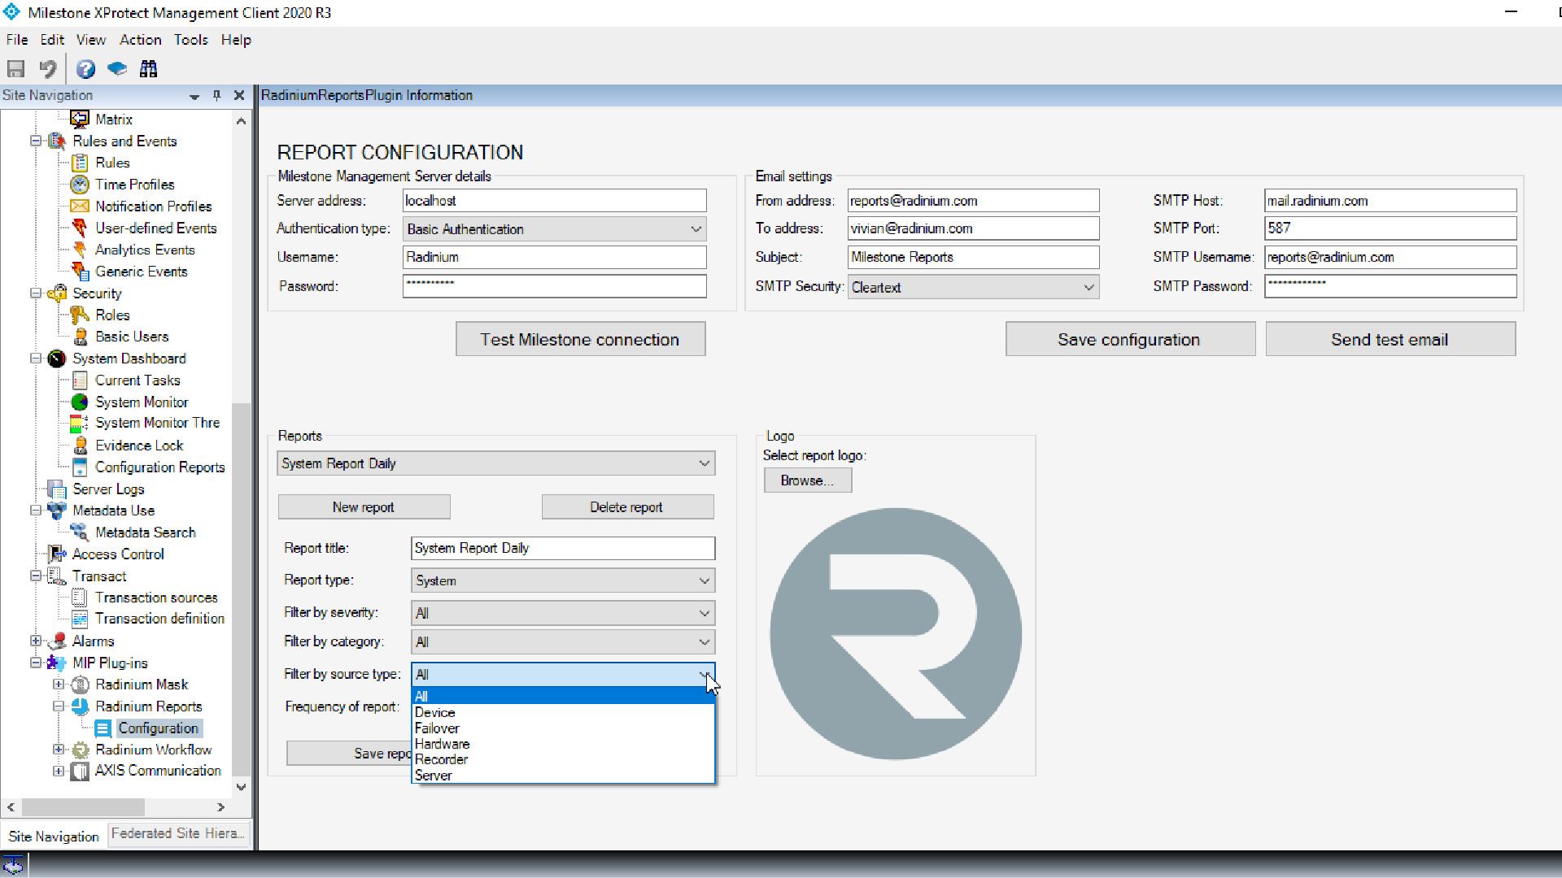Click the Security key icon
1562x878 pixels.
[57, 293]
